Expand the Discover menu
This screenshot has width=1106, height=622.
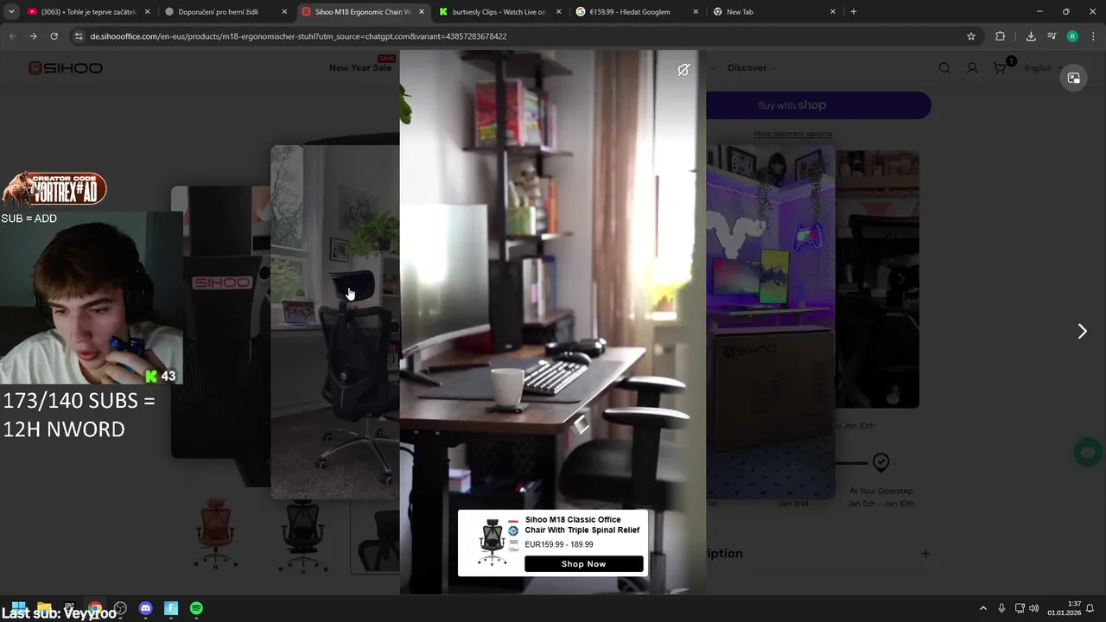pyautogui.click(x=751, y=68)
